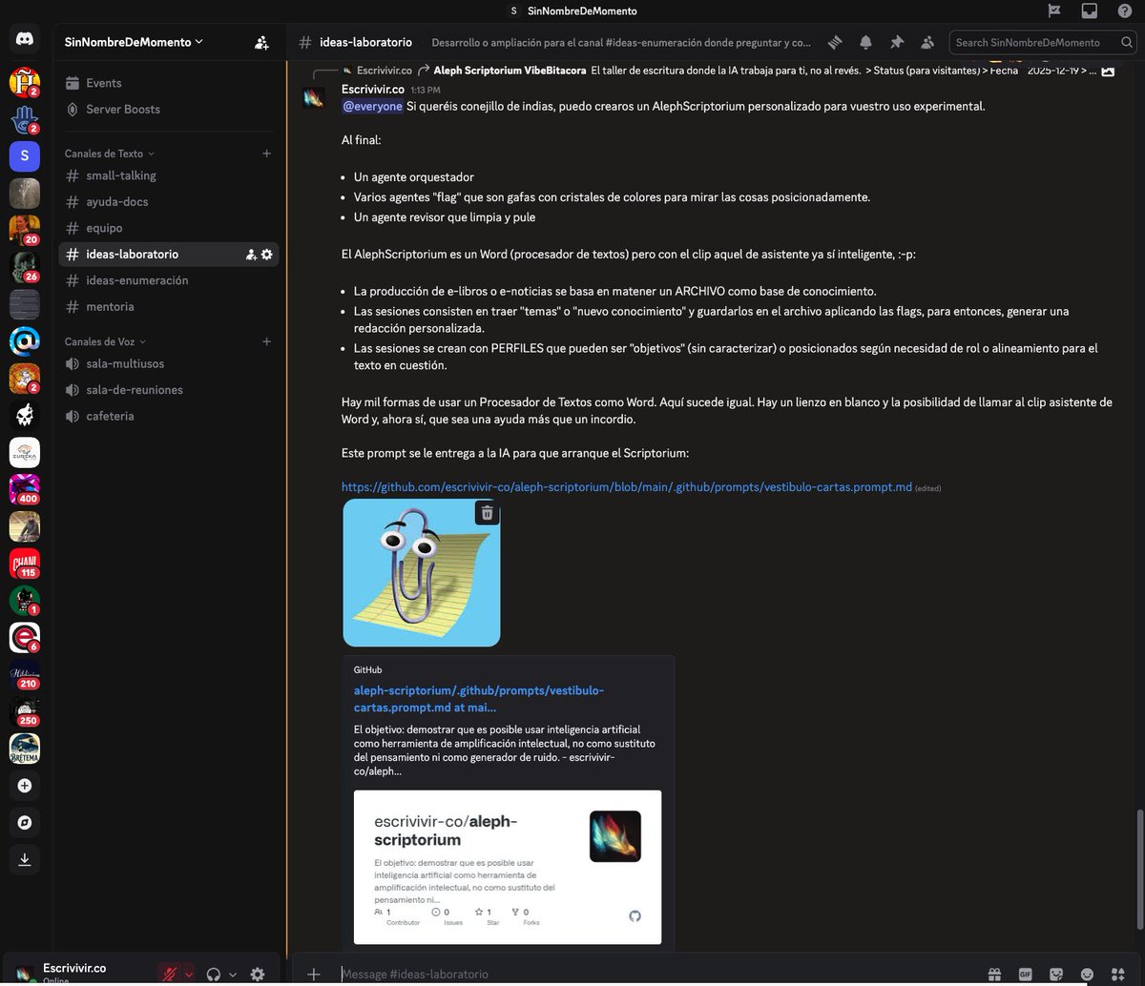
Task: Open Threads icon in channel header
Action: tap(835, 42)
